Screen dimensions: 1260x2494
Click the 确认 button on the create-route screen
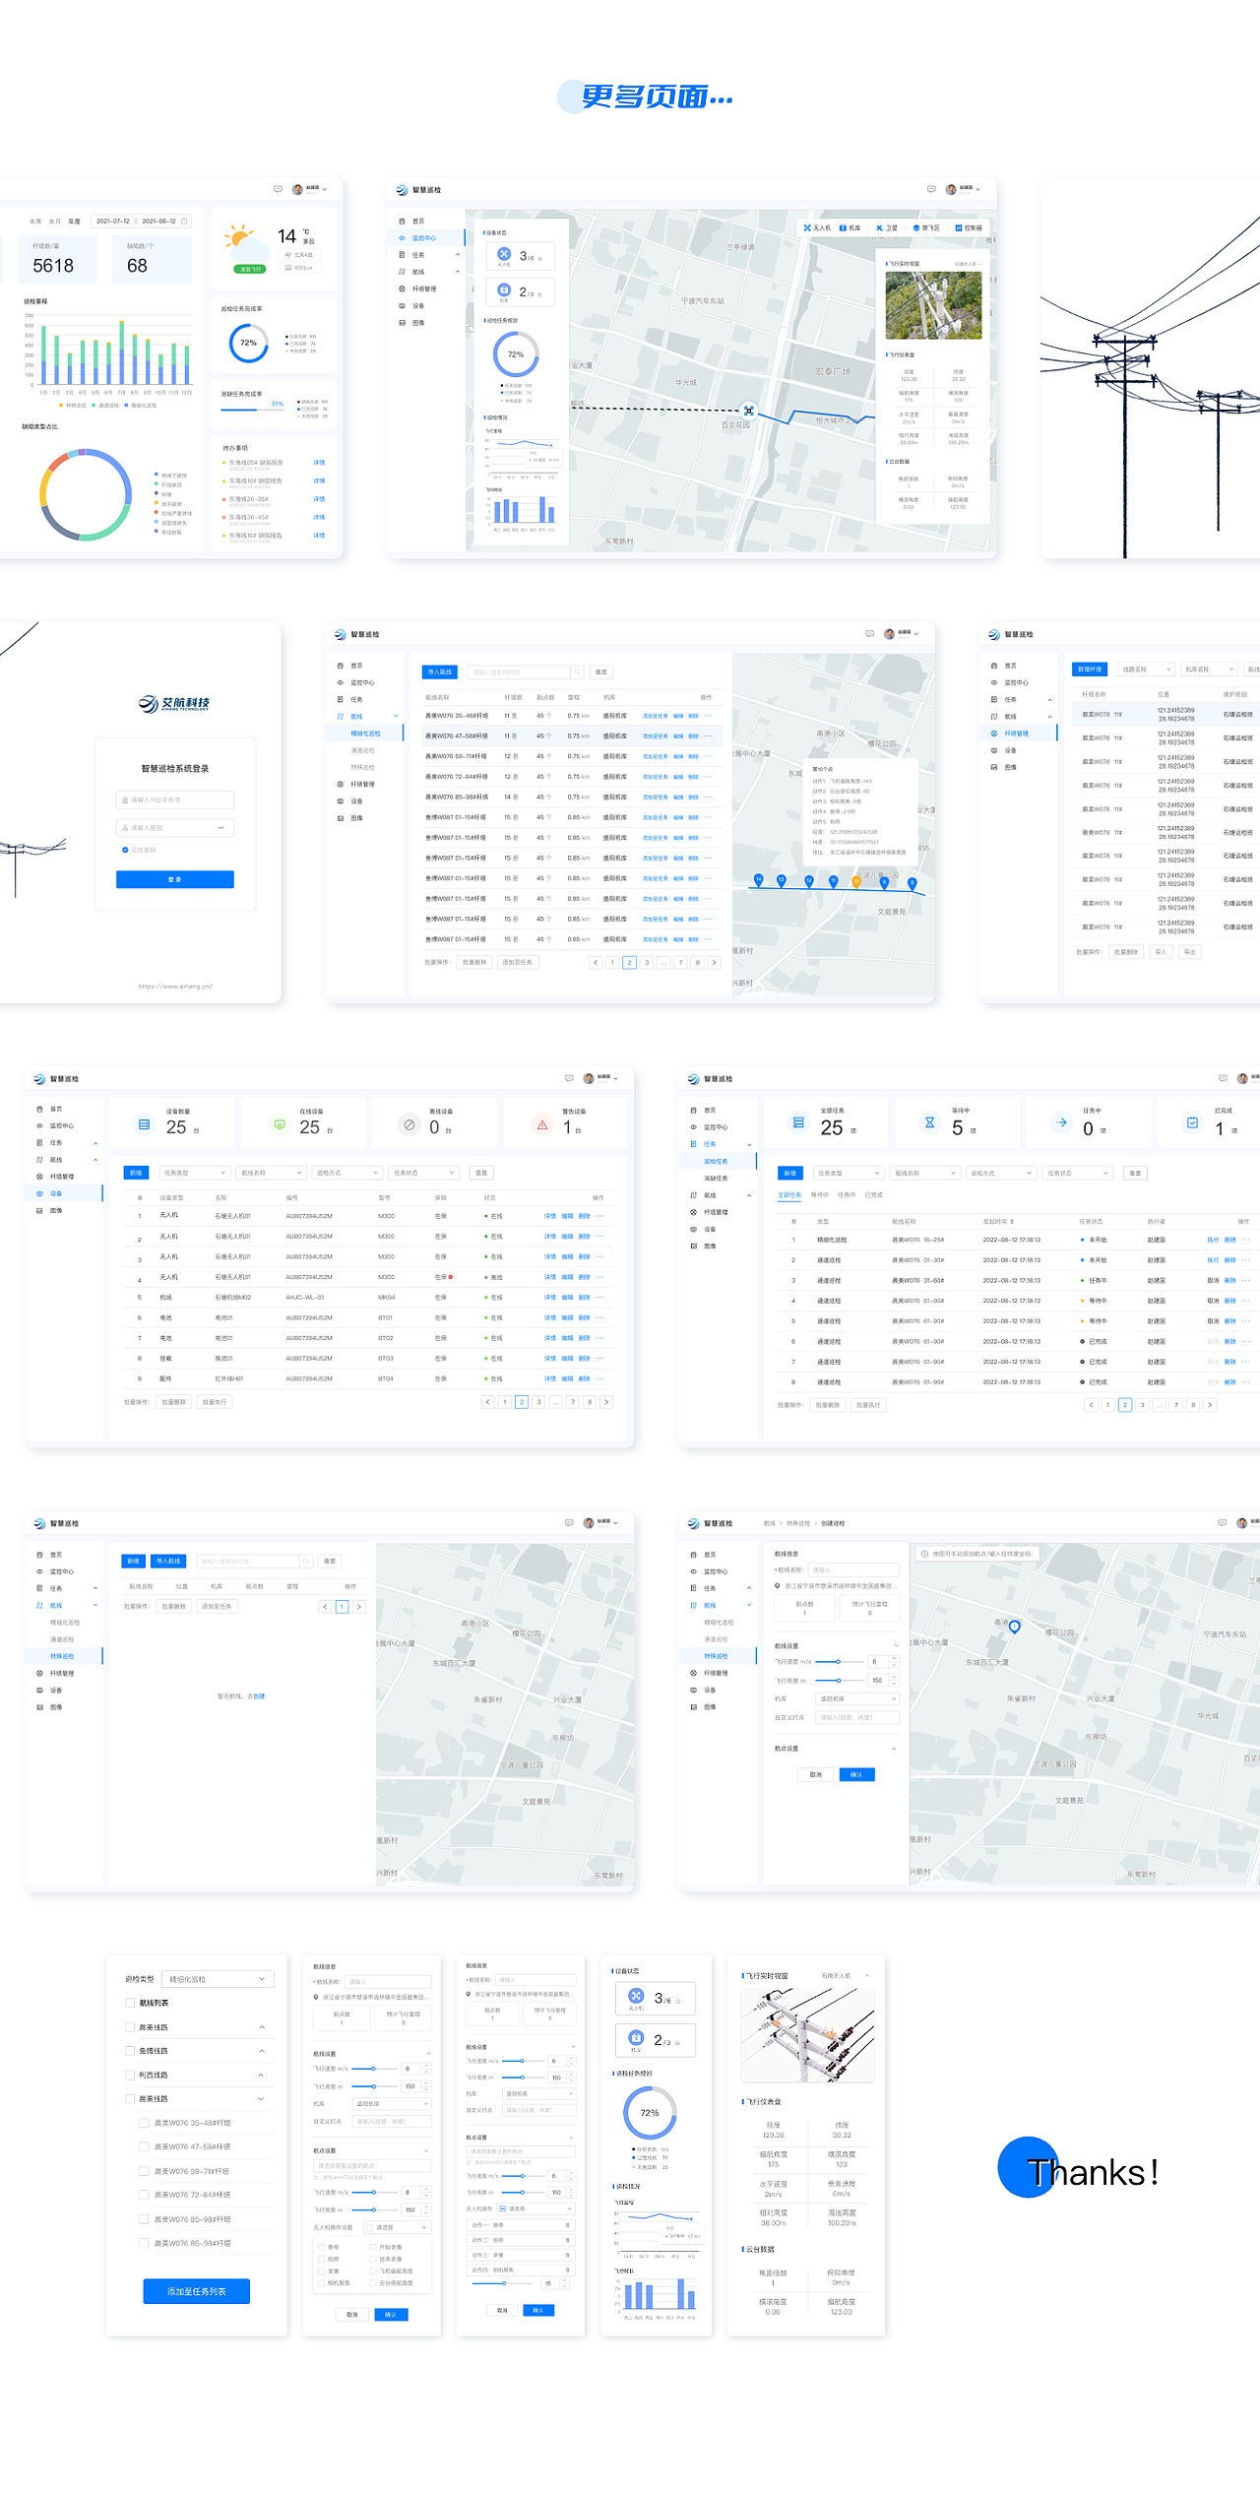click(856, 1774)
